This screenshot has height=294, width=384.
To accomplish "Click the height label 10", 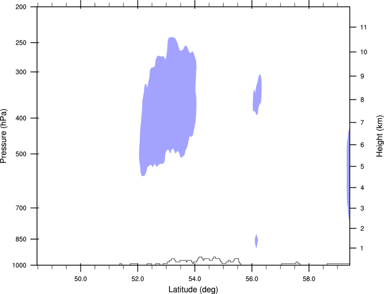I will point(363,52).
